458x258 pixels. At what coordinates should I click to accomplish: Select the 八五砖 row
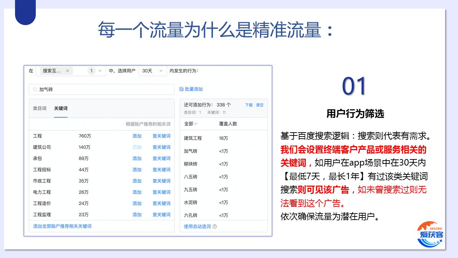[x=224, y=177]
